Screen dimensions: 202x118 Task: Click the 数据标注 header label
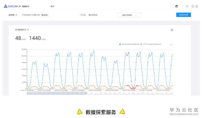pos(26,6)
